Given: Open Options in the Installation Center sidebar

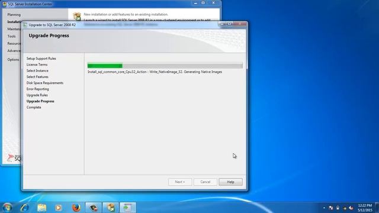Looking at the screenshot, I should [13, 59].
